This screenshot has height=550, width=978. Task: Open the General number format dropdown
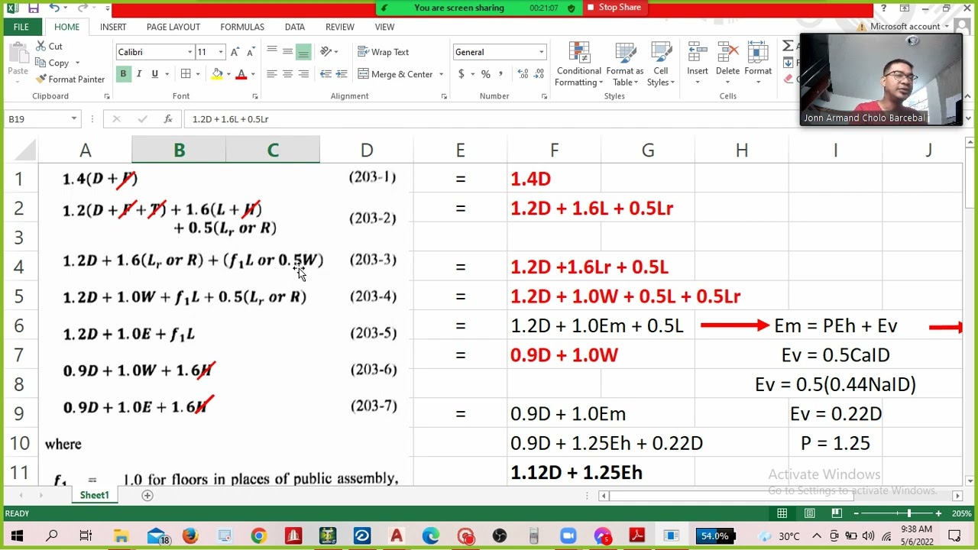tap(541, 52)
